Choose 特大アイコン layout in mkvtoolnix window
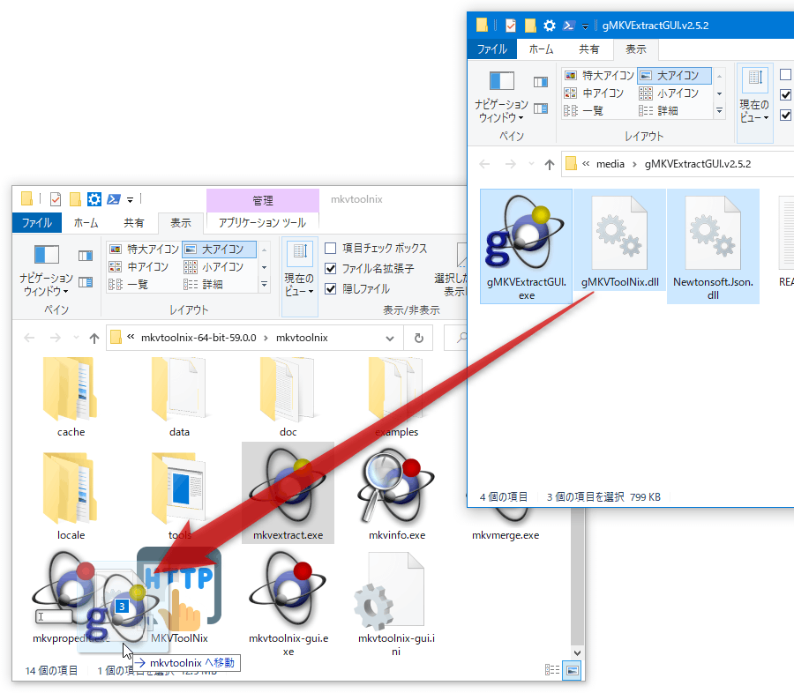The image size is (794, 693). point(145,249)
